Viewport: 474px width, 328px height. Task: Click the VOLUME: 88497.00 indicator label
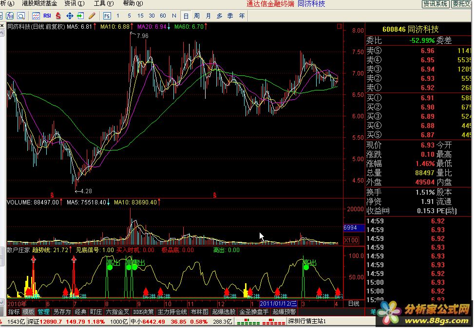(33, 202)
